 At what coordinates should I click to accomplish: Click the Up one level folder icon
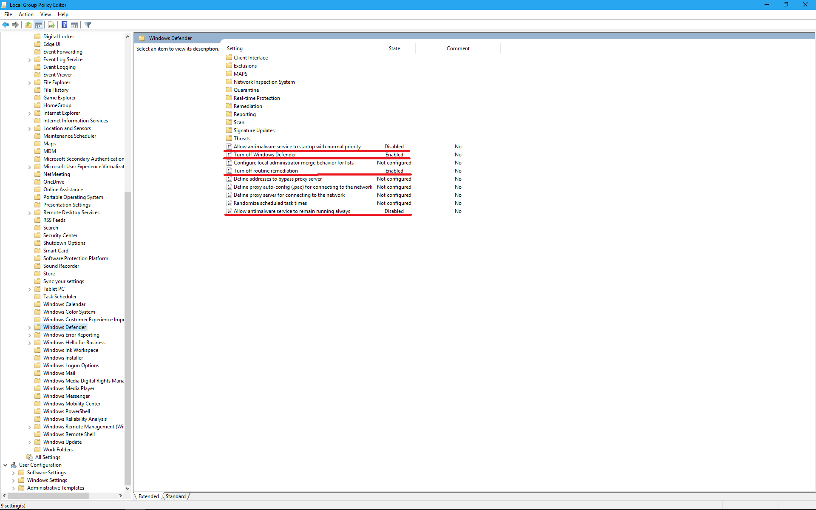tap(28, 25)
